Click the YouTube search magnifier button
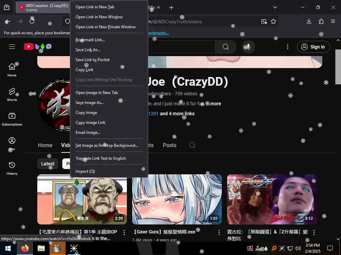Screen dimensions: 341x255 coord(226,47)
